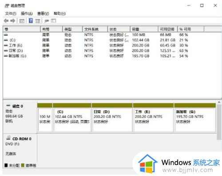Sort by the 状态 column header

coord(119,29)
